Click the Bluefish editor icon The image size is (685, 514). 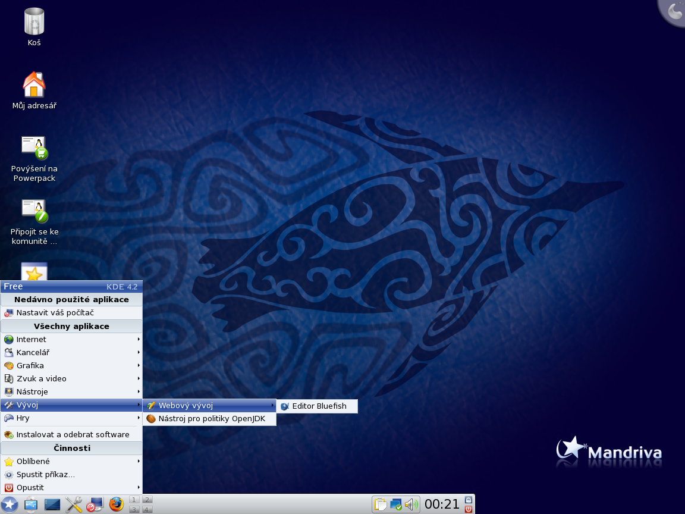coord(285,406)
